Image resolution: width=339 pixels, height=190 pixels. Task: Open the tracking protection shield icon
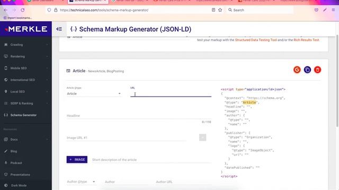click(49, 10)
